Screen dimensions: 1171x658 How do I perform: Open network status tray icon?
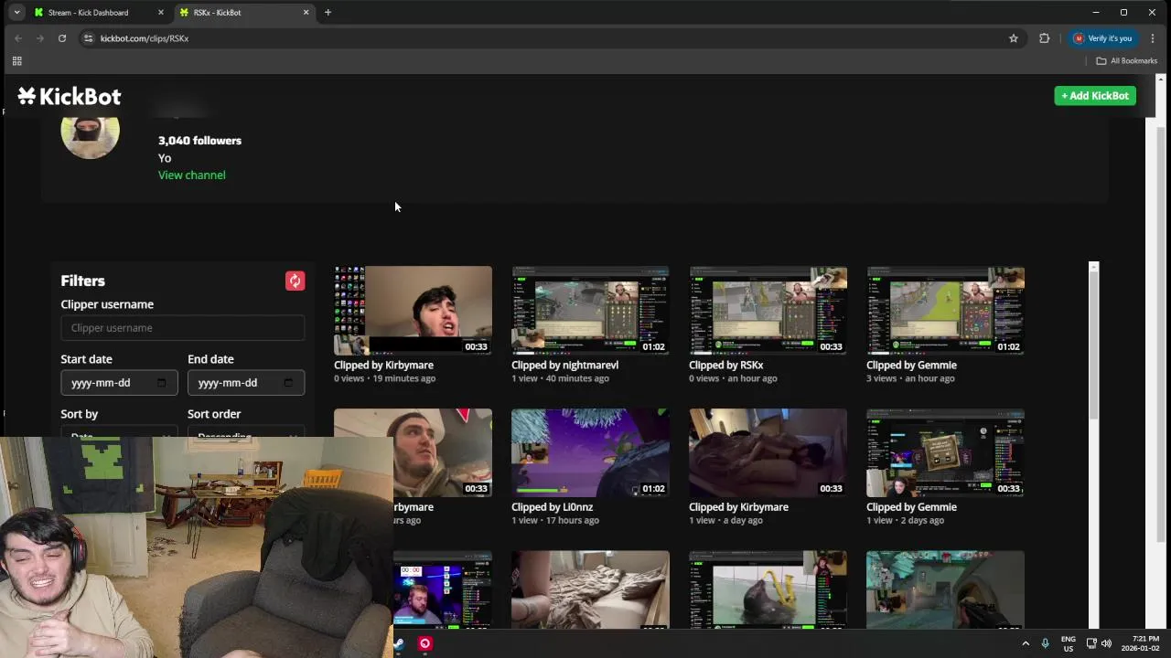(x=1091, y=643)
